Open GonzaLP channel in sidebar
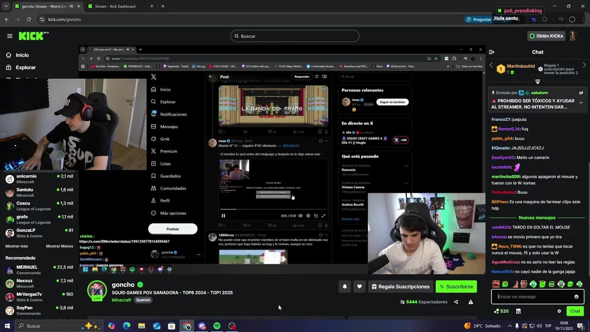 tap(39, 233)
